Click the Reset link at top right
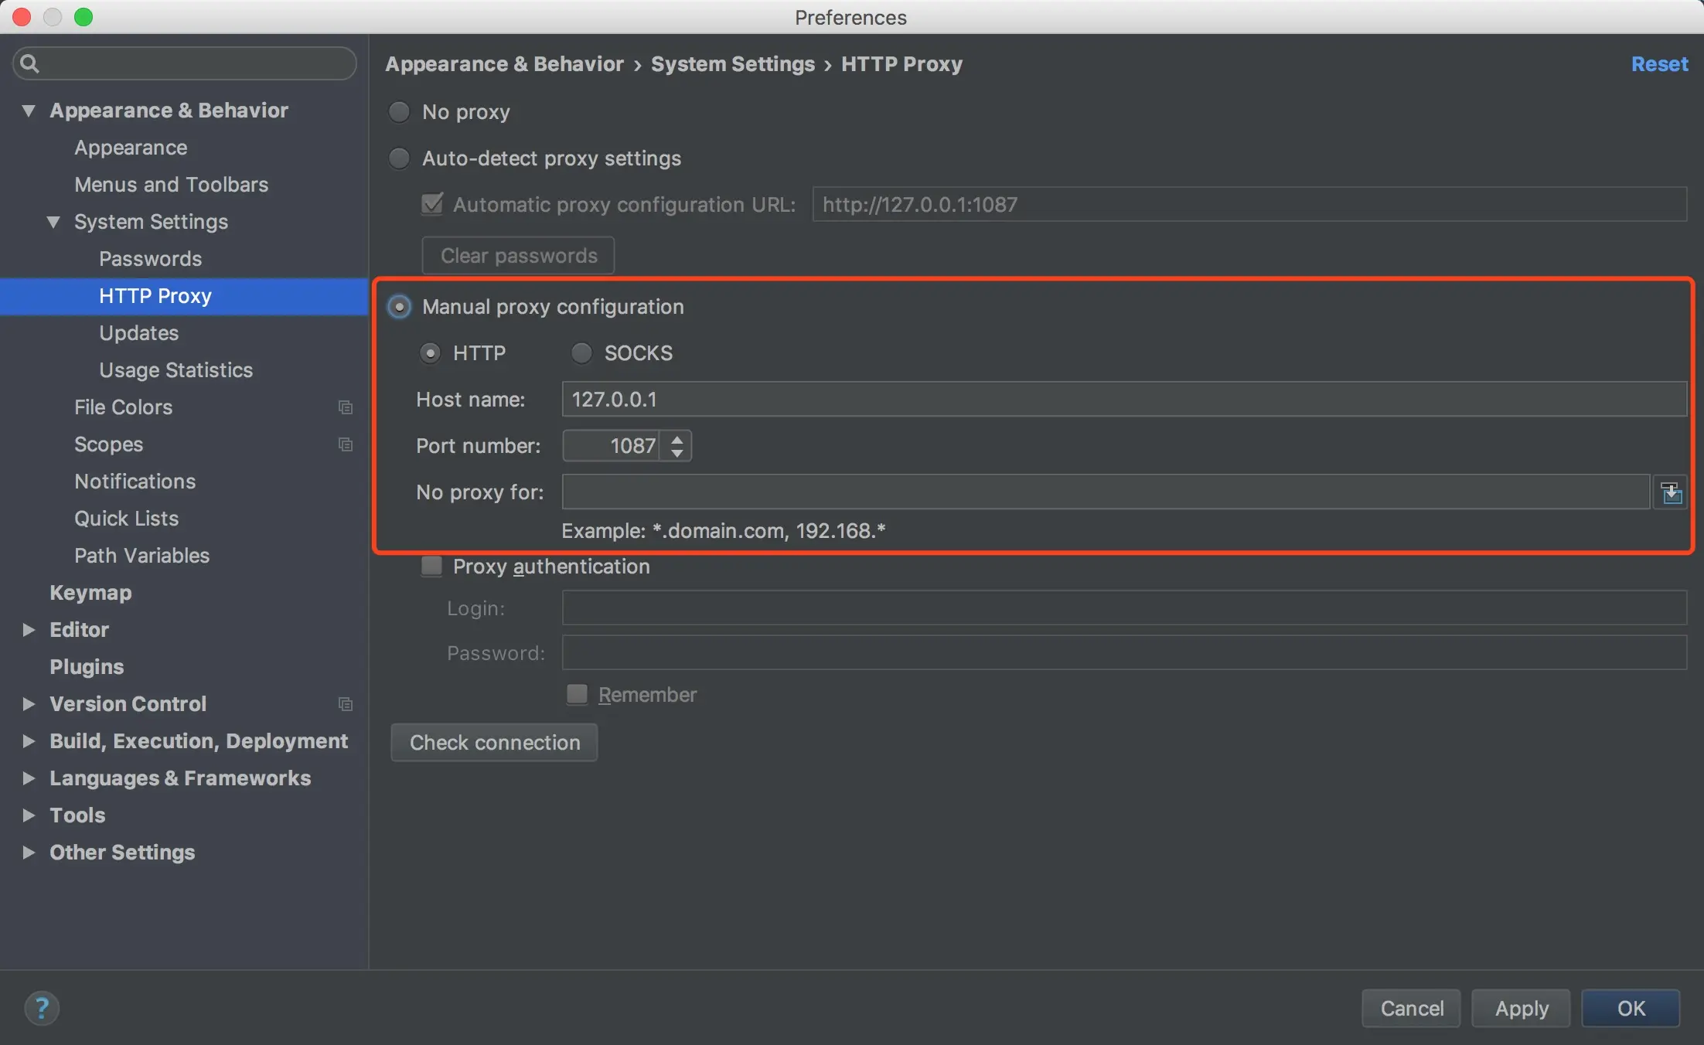Screen dimensions: 1704x1045 click(1659, 64)
